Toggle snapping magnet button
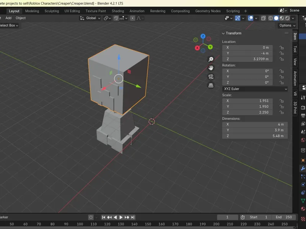The height and width of the screenshot is (229, 306). [x=116, y=18]
